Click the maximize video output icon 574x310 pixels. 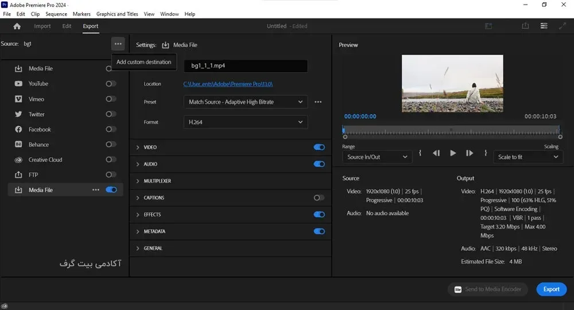coord(563,26)
